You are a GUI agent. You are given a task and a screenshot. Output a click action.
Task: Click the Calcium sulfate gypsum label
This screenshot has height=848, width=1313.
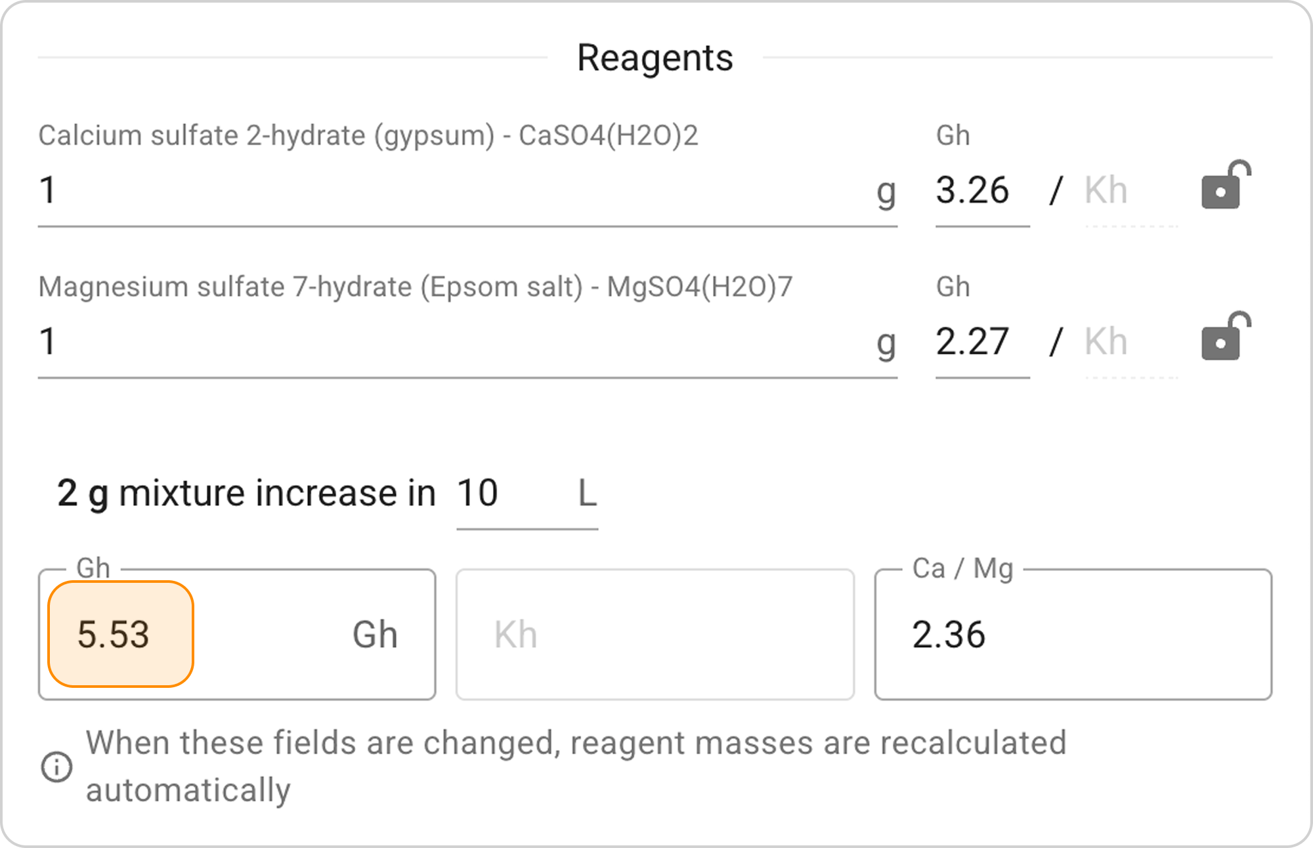pos(368,136)
